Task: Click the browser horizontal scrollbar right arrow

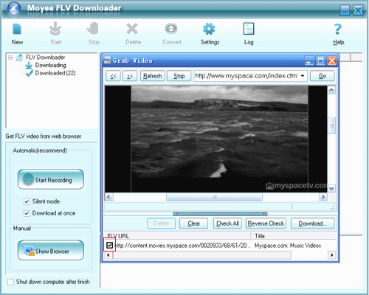Action: coord(323,197)
